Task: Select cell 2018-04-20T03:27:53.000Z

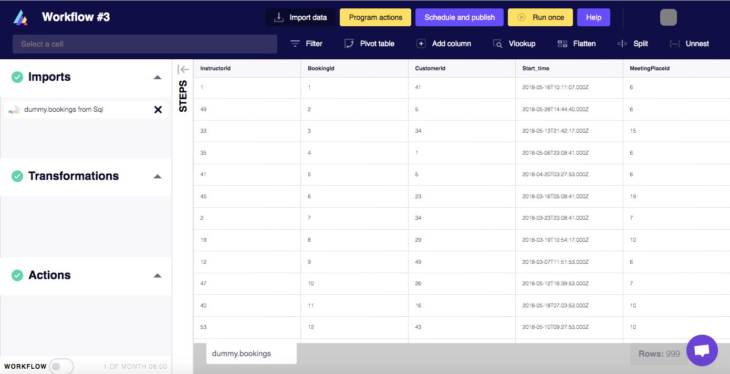Action: [569, 175]
